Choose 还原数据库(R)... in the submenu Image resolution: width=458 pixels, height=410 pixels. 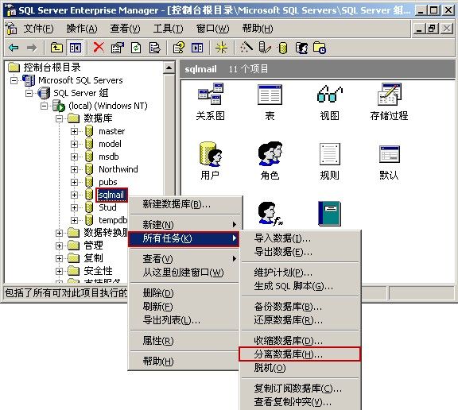click(x=301, y=320)
